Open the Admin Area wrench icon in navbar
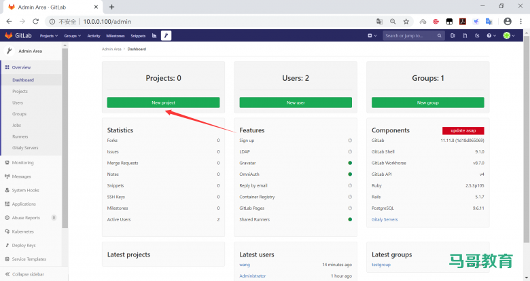Screen dimensions: 530x281 pos(166,35)
